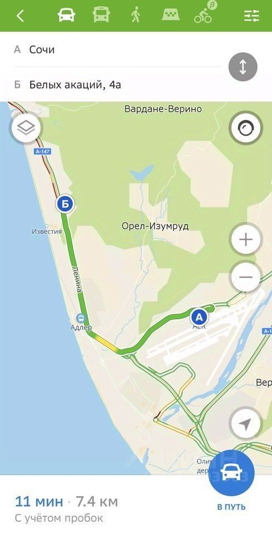The width and height of the screenshot is (272, 534).
Task: Pick the bicycle beta route mode
Action: pos(204,13)
